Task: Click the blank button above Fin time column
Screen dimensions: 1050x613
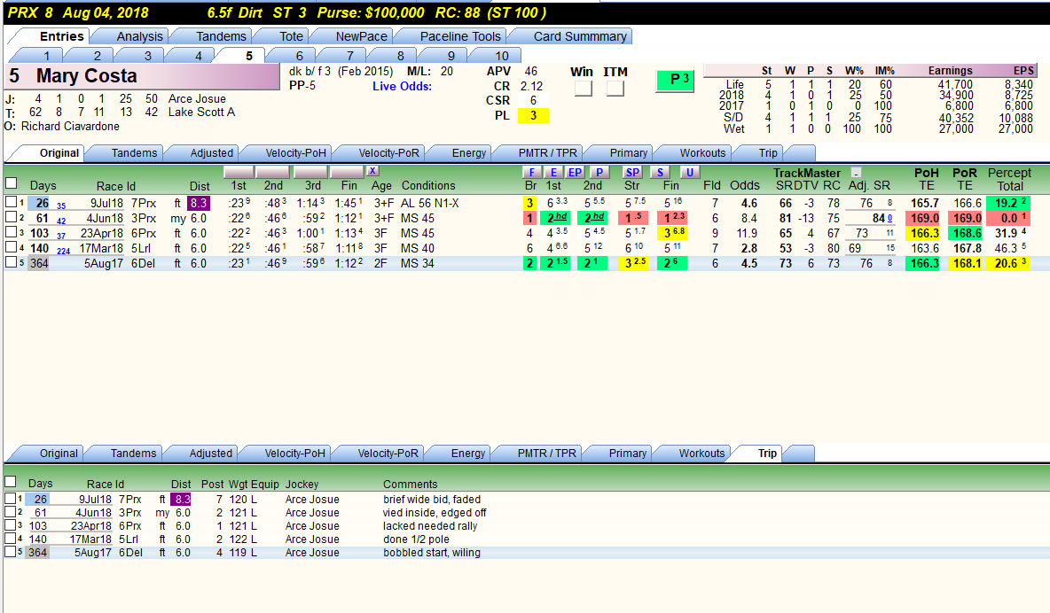Action: [x=347, y=171]
